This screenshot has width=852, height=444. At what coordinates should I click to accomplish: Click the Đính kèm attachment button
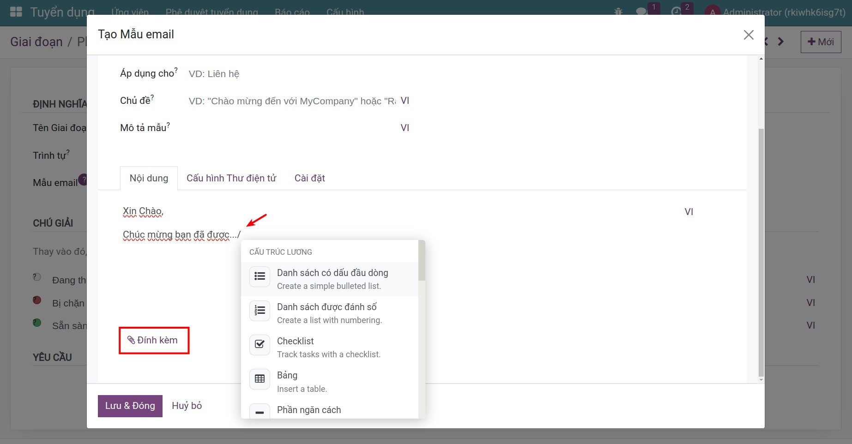pyautogui.click(x=154, y=341)
